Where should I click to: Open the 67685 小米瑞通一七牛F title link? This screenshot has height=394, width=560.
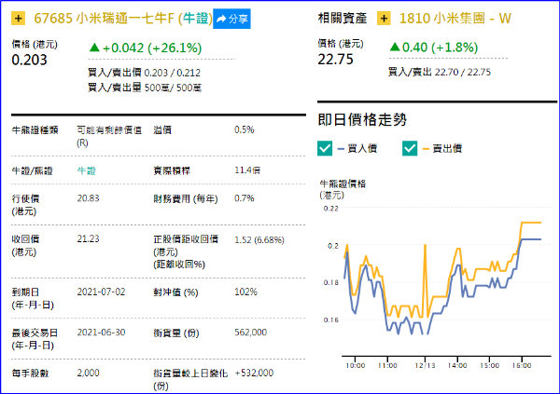(123, 19)
